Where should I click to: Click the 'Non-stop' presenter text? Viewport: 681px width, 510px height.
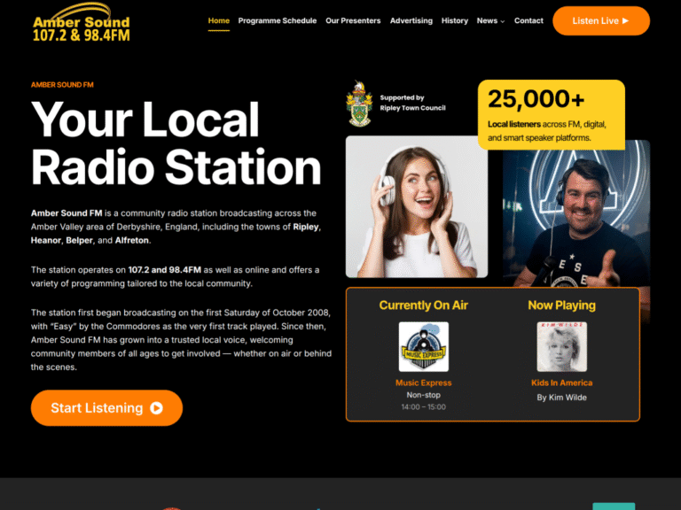click(x=424, y=395)
